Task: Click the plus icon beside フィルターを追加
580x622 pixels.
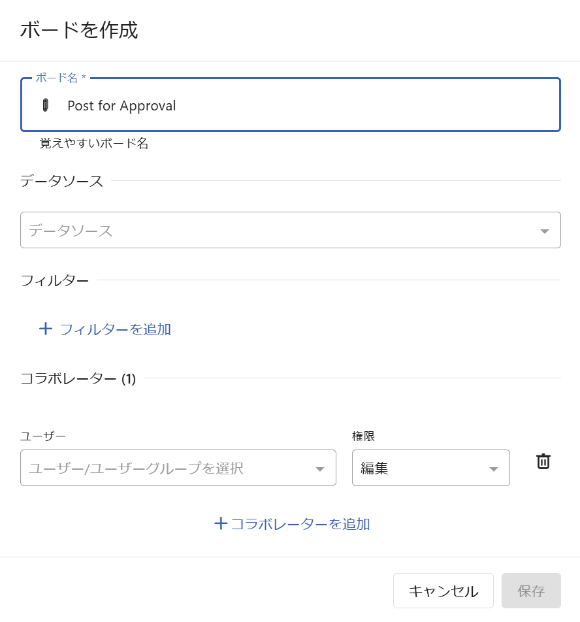Action: point(46,329)
